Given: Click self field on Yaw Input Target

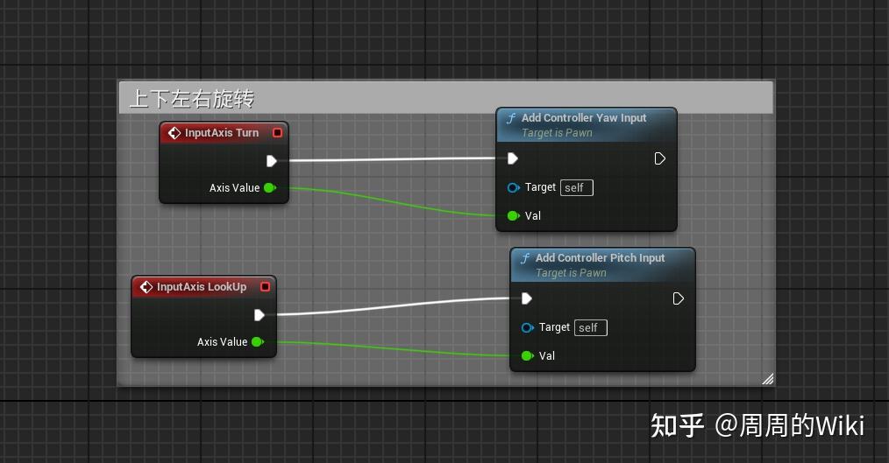Looking at the screenshot, I should tap(577, 188).
